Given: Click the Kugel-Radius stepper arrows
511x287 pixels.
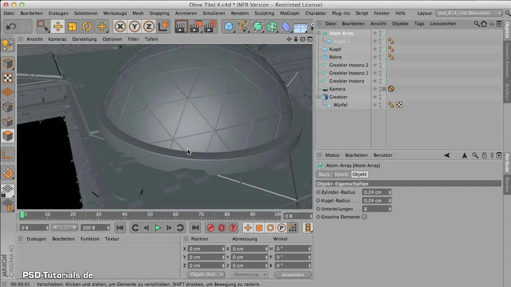Looking at the screenshot, I should coord(390,201).
